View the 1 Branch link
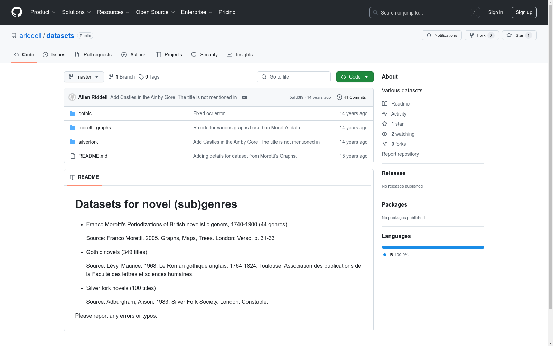This screenshot has height=346, width=553. 122,77
